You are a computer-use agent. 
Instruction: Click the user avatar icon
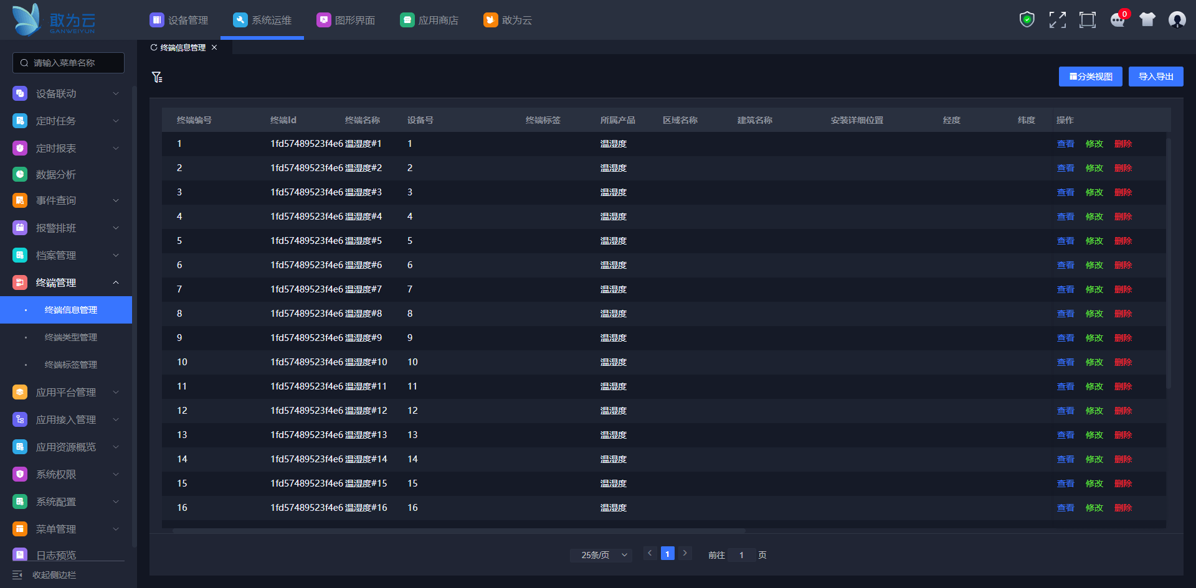coord(1177,20)
